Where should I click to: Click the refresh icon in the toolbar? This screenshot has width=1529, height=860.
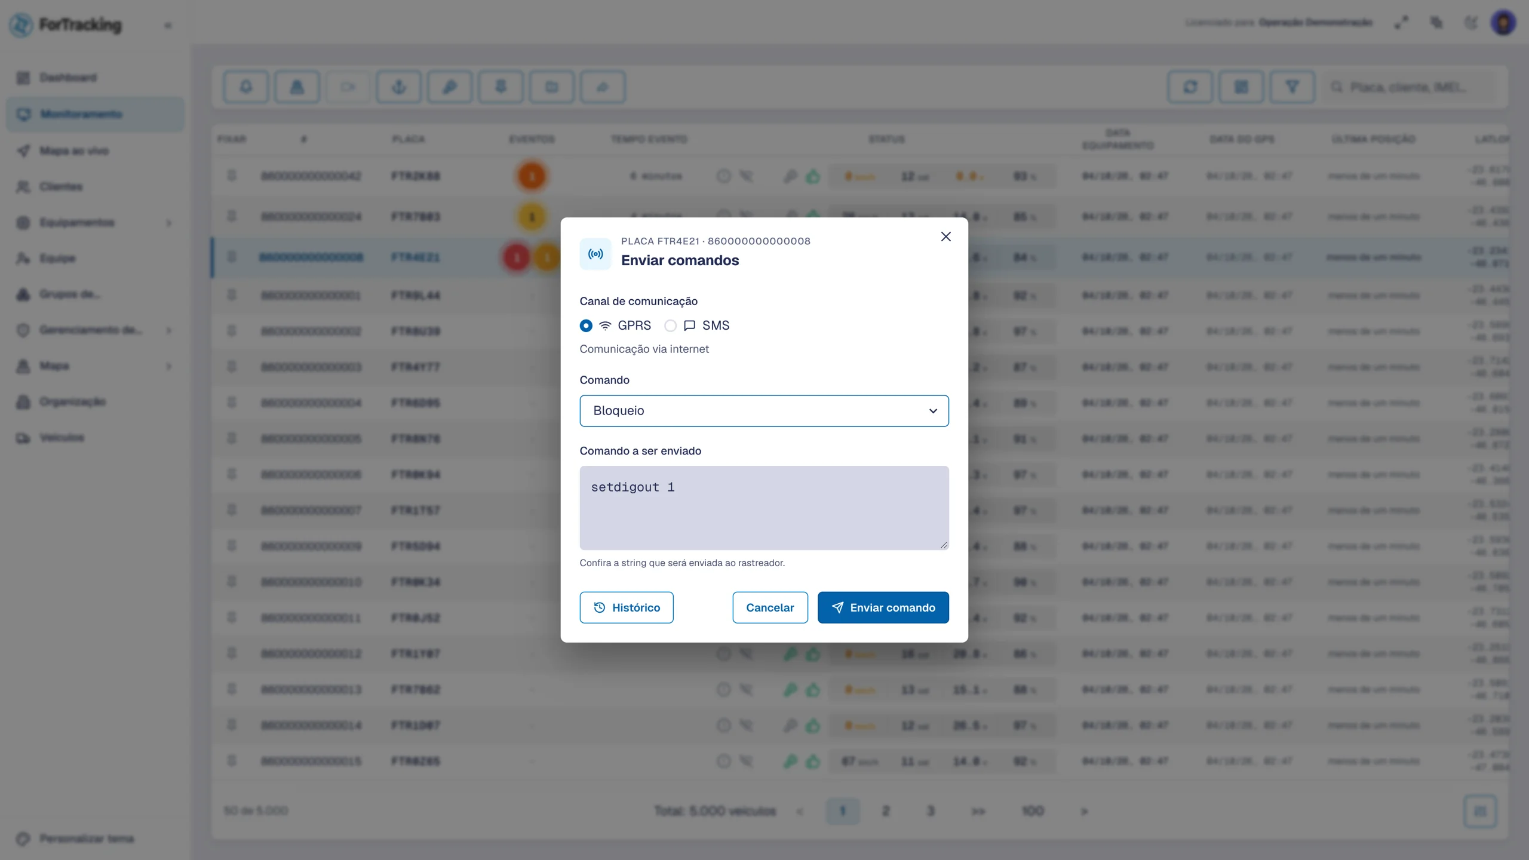pos(1190,87)
